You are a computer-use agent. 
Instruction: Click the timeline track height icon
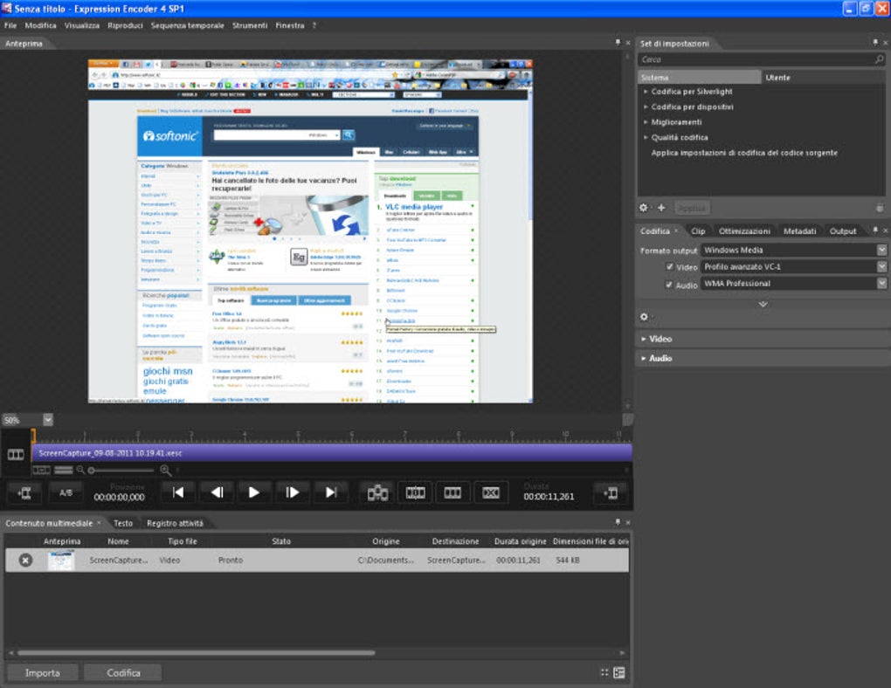click(x=63, y=470)
